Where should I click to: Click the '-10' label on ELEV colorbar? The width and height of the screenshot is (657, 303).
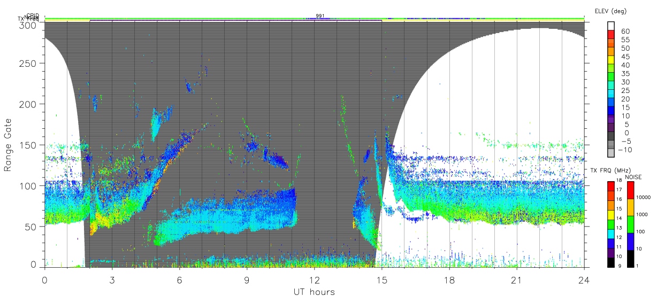(625, 150)
